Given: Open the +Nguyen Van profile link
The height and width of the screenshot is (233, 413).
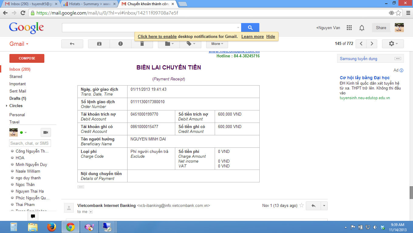Looking at the screenshot, I should tap(328, 28).
